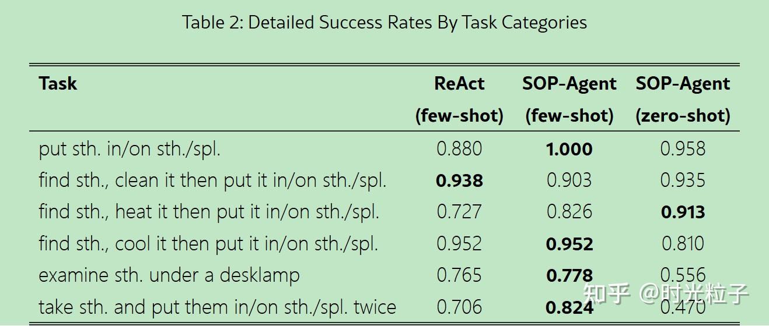Select the "examine sth. under a desklamp" row
The width and height of the screenshot is (769, 326).
click(169, 275)
